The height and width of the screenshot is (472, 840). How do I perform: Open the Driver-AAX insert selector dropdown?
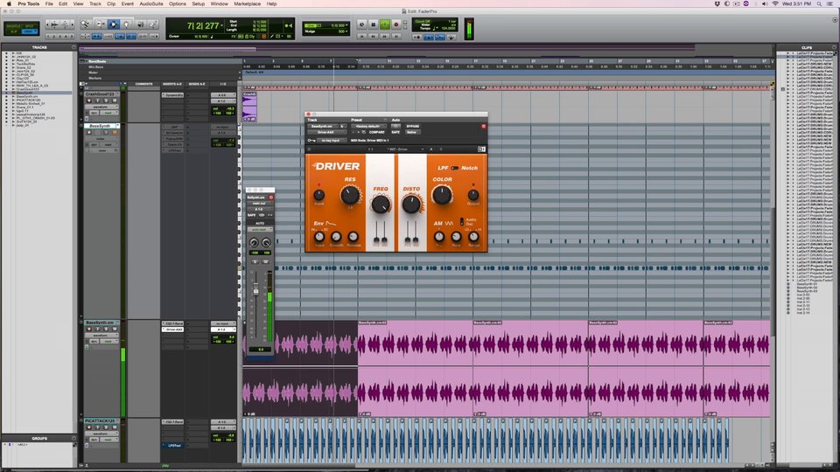click(327, 132)
